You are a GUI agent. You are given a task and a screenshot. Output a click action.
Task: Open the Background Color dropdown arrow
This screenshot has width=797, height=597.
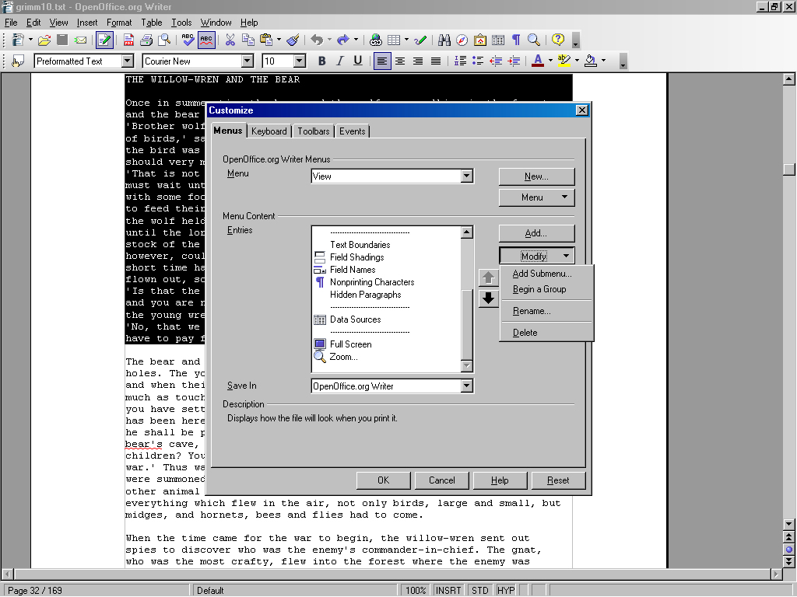(603, 61)
